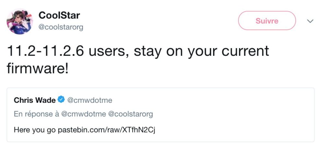Click CoolStar's profile avatar picture
The image size is (324, 146).
coord(19,21)
